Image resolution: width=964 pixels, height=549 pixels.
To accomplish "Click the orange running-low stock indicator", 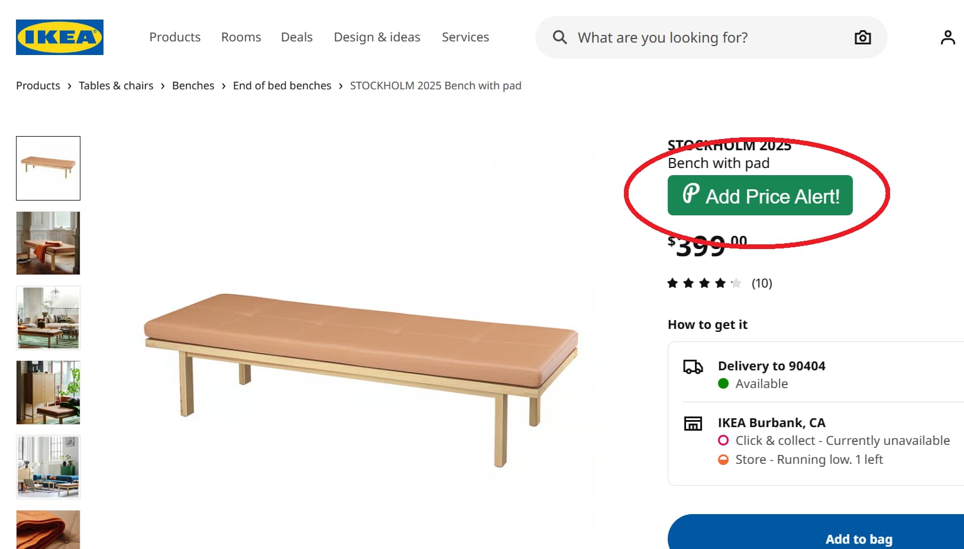I will pyautogui.click(x=723, y=459).
